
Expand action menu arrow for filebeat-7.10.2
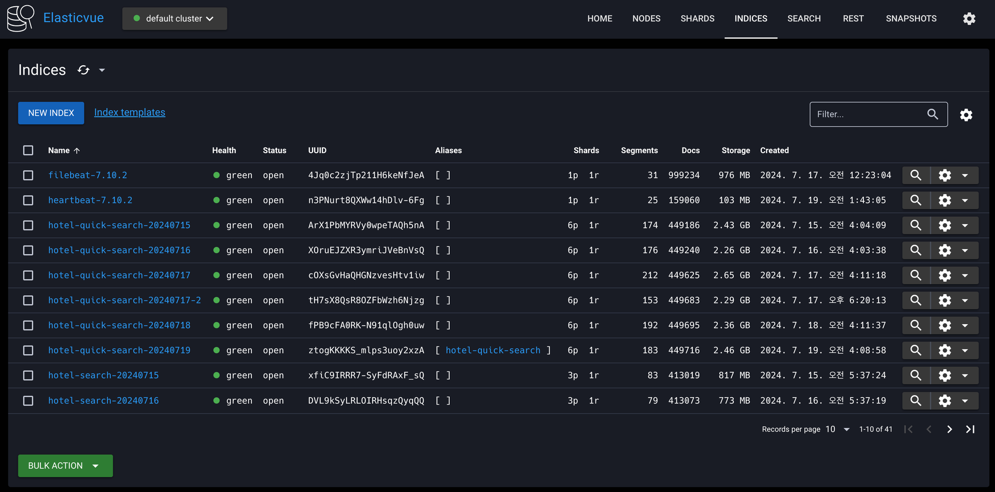(965, 175)
